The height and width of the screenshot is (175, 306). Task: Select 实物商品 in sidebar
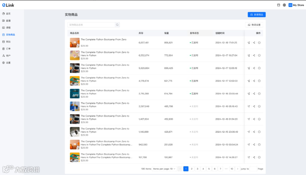coord(8,35)
